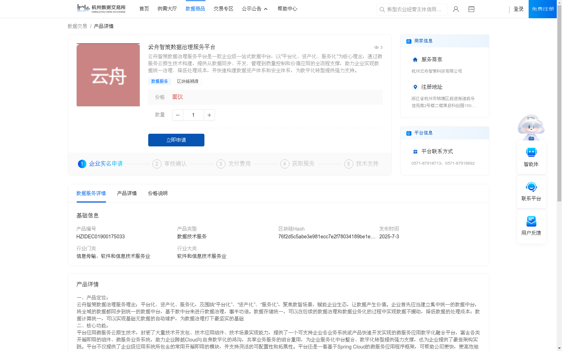Click the truncated blockchain hash value
This screenshot has width=562, height=351.
point(327,237)
